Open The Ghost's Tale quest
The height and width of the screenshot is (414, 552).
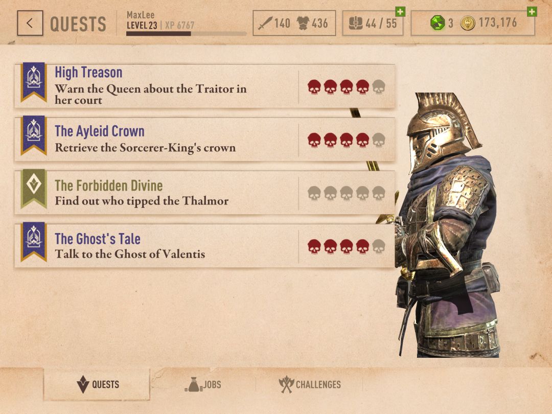click(x=204, y=246)
